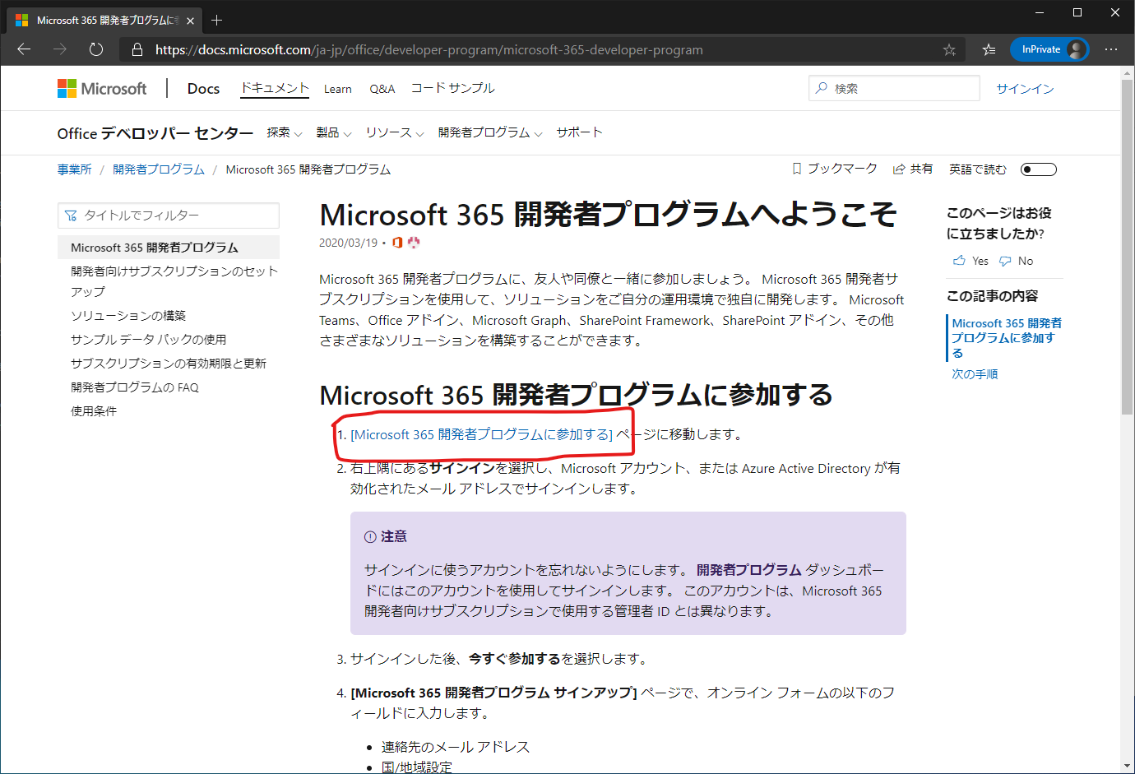The image size is (1135, 774).
Task: Select the Learn nav item
Action: (337, 89)
